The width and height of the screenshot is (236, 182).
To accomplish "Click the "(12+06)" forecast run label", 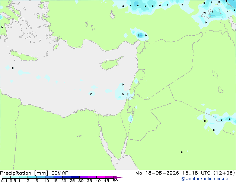I will coord(224,173).
